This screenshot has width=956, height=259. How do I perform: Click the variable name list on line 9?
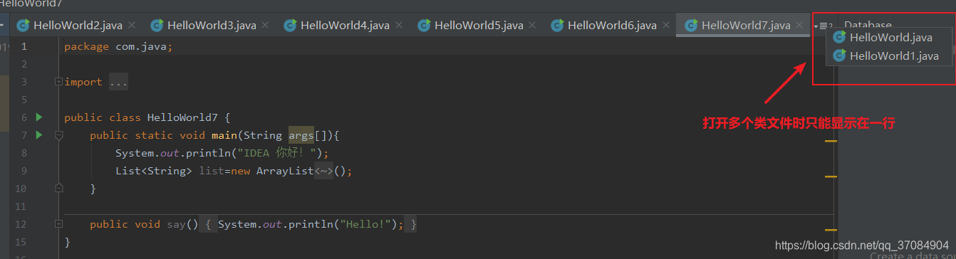pyautogui.click(x=211, y=171)
